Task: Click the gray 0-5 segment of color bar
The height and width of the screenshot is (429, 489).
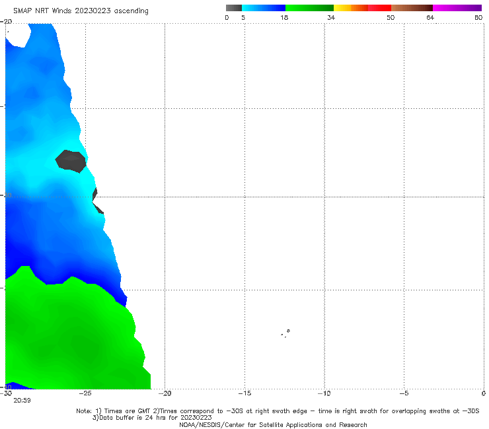Action: tap(234, 8)
